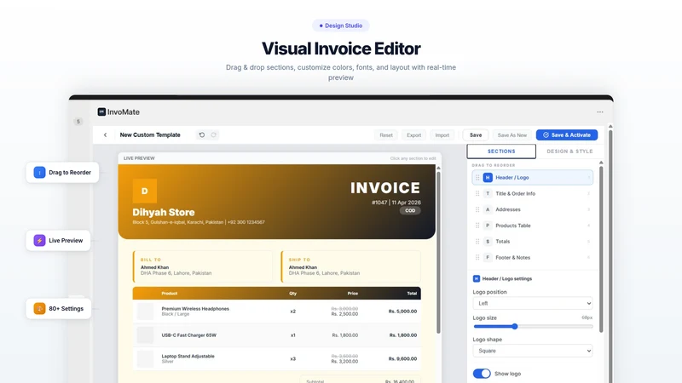This screenshot has width=682, height=383.
Task: Click the InvoMate logo icon
Action: point(101,111)
